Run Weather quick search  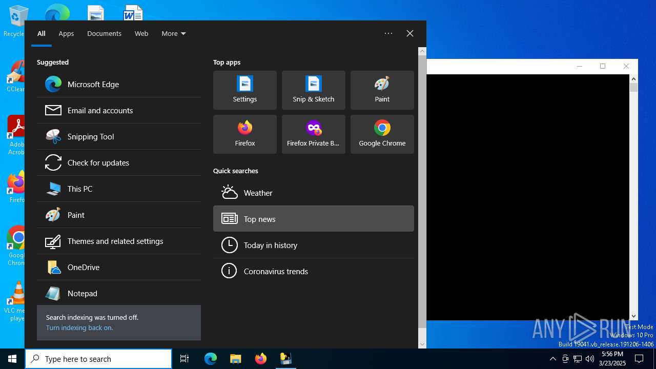coord(314,193)
